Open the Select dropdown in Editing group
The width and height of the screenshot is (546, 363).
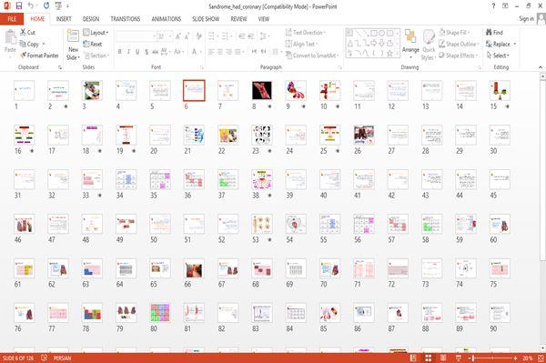498,55
